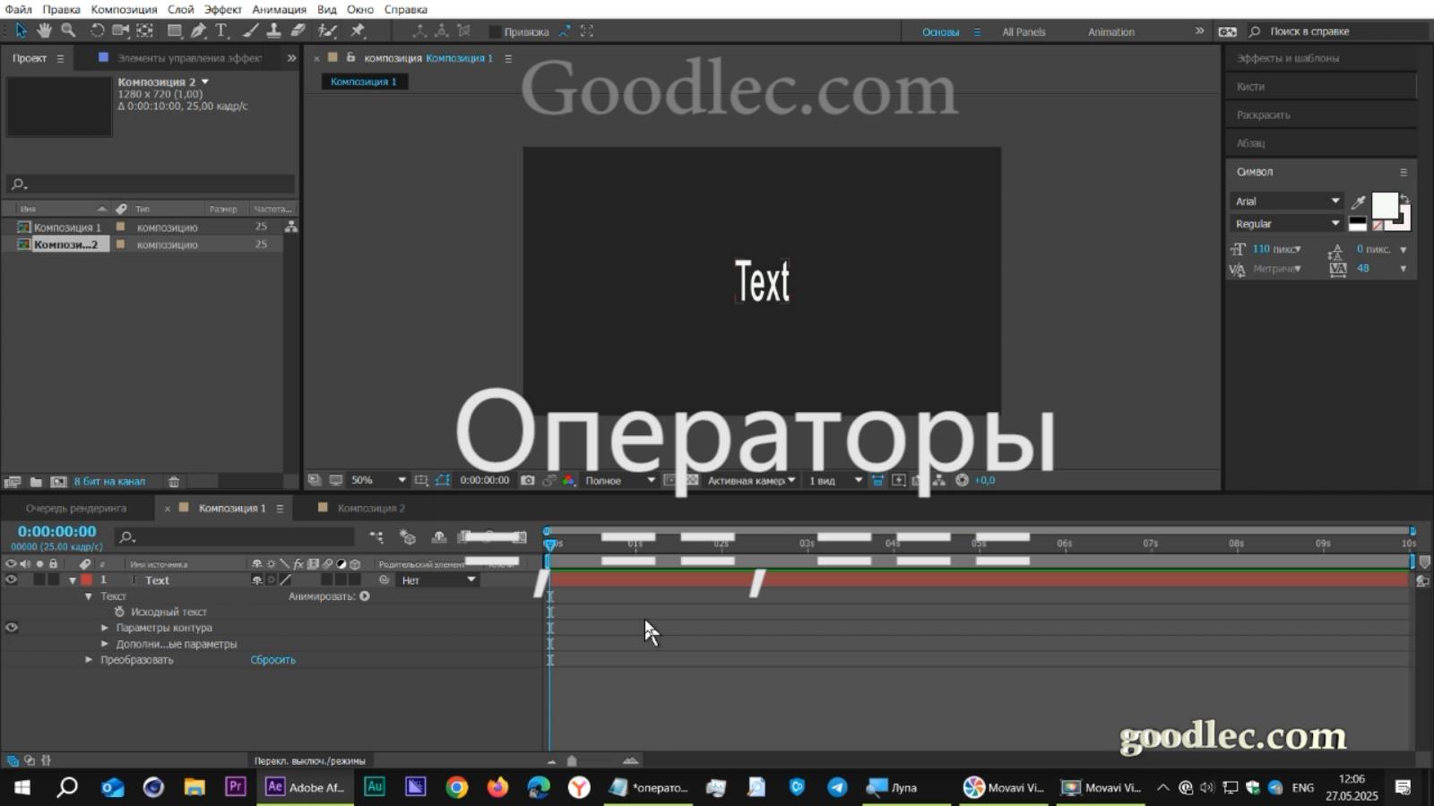
Task: Click the Сбросить link to reset transform
Action: click(272, 659)
